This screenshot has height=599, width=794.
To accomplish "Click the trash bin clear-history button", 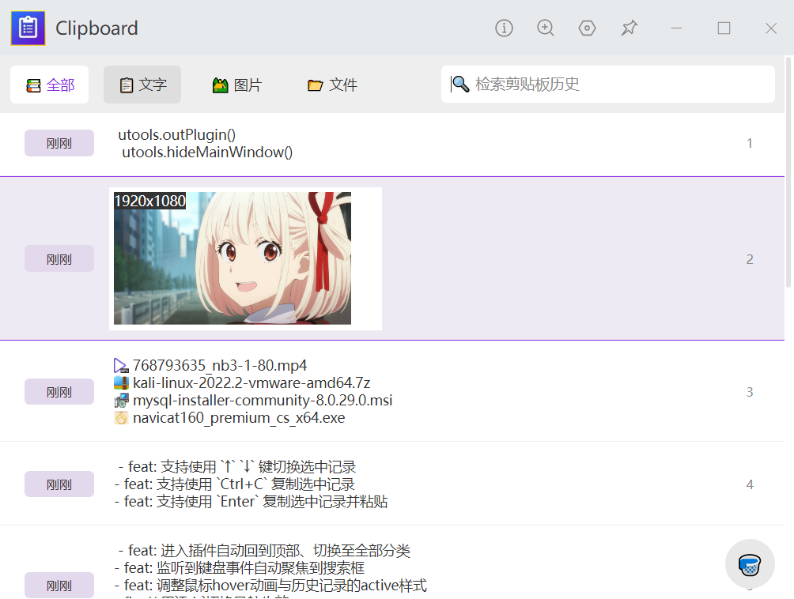I will tap(750, 564).
